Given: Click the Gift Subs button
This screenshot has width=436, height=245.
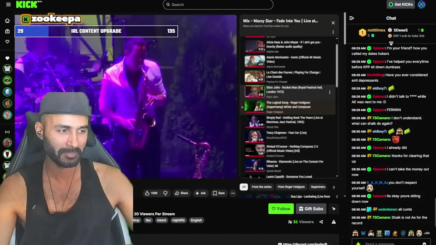Looking at the screenshot, I should [311, 209].
